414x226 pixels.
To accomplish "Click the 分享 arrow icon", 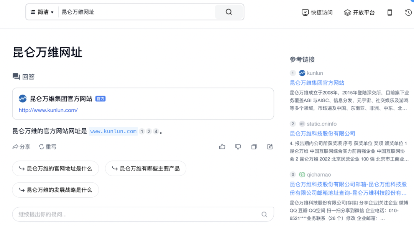I will 15,147.
